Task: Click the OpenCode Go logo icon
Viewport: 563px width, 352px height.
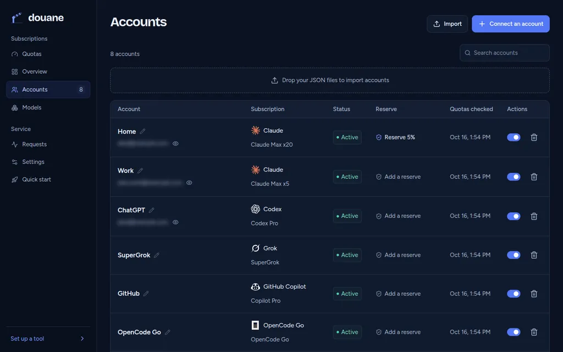Action: pyautogui.click(x=255, y=326)
